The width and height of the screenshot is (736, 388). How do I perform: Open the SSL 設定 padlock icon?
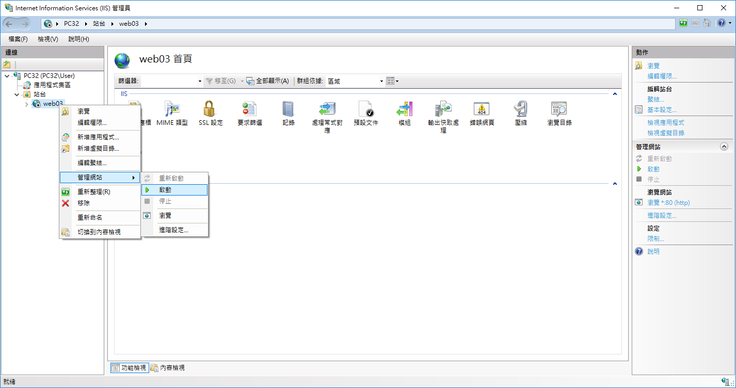click(210, 109)
